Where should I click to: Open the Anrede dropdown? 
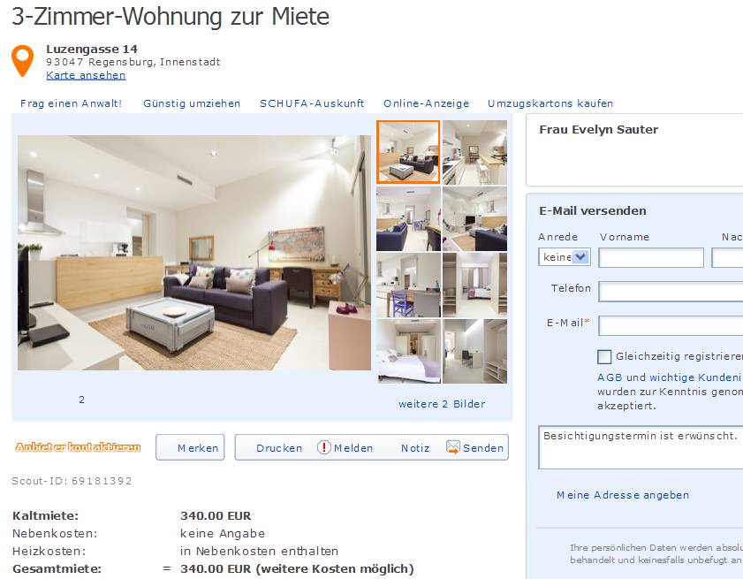(564, 257)
